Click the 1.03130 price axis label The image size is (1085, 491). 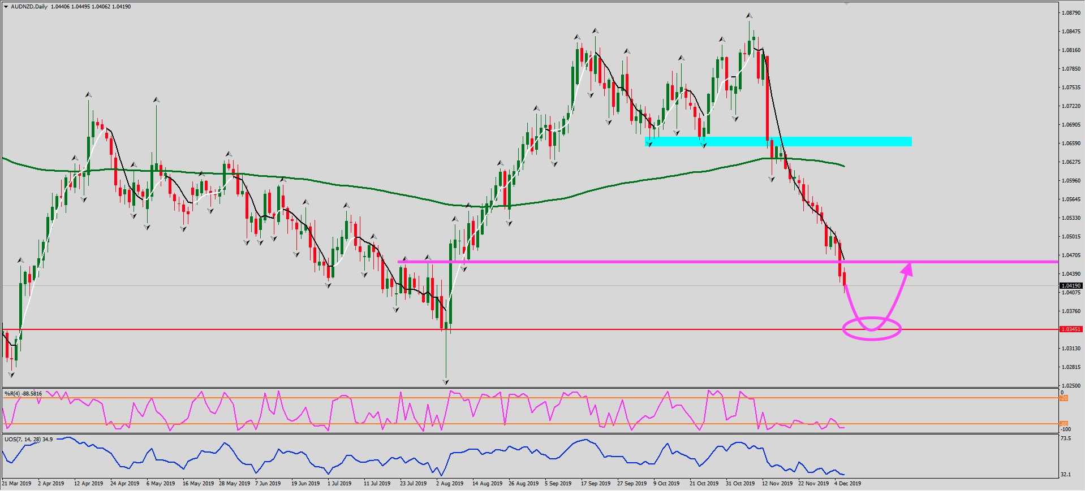(1071, 348)
